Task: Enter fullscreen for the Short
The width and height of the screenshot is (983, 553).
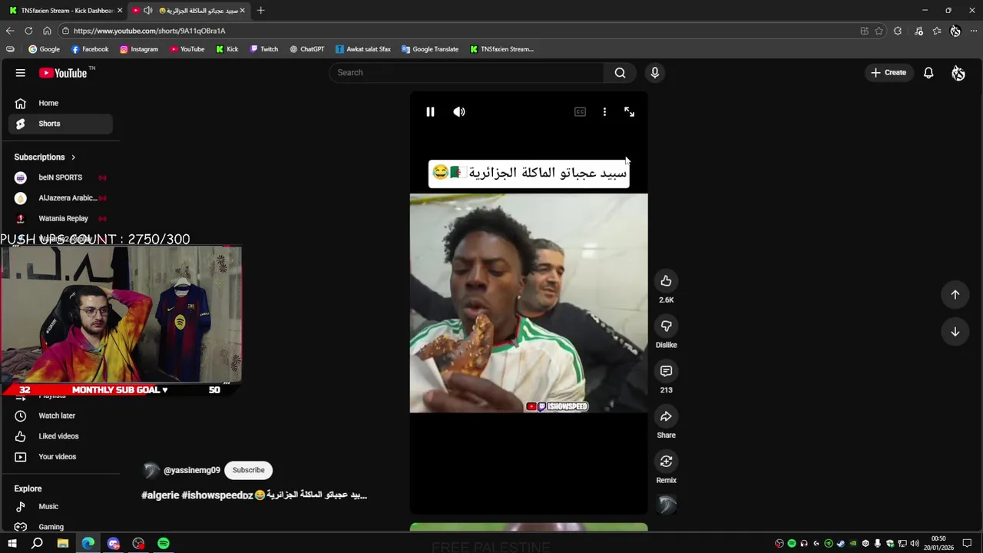Action: pos(629,112)
